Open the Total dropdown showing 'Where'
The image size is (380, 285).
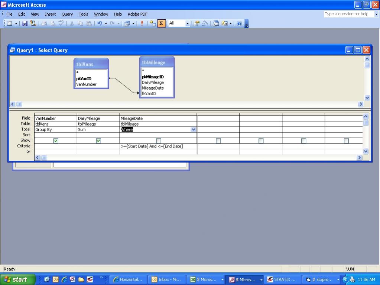(193, 129)
